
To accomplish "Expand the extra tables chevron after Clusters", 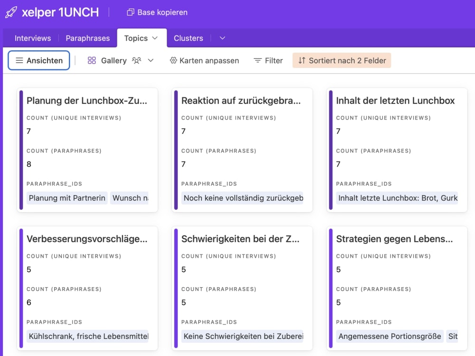I will click(222, 38).
